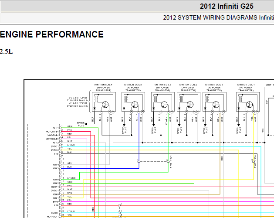Click the pin 22 RED wire color label
This screenshot has height=218, width=274.
tap(70, 204)
